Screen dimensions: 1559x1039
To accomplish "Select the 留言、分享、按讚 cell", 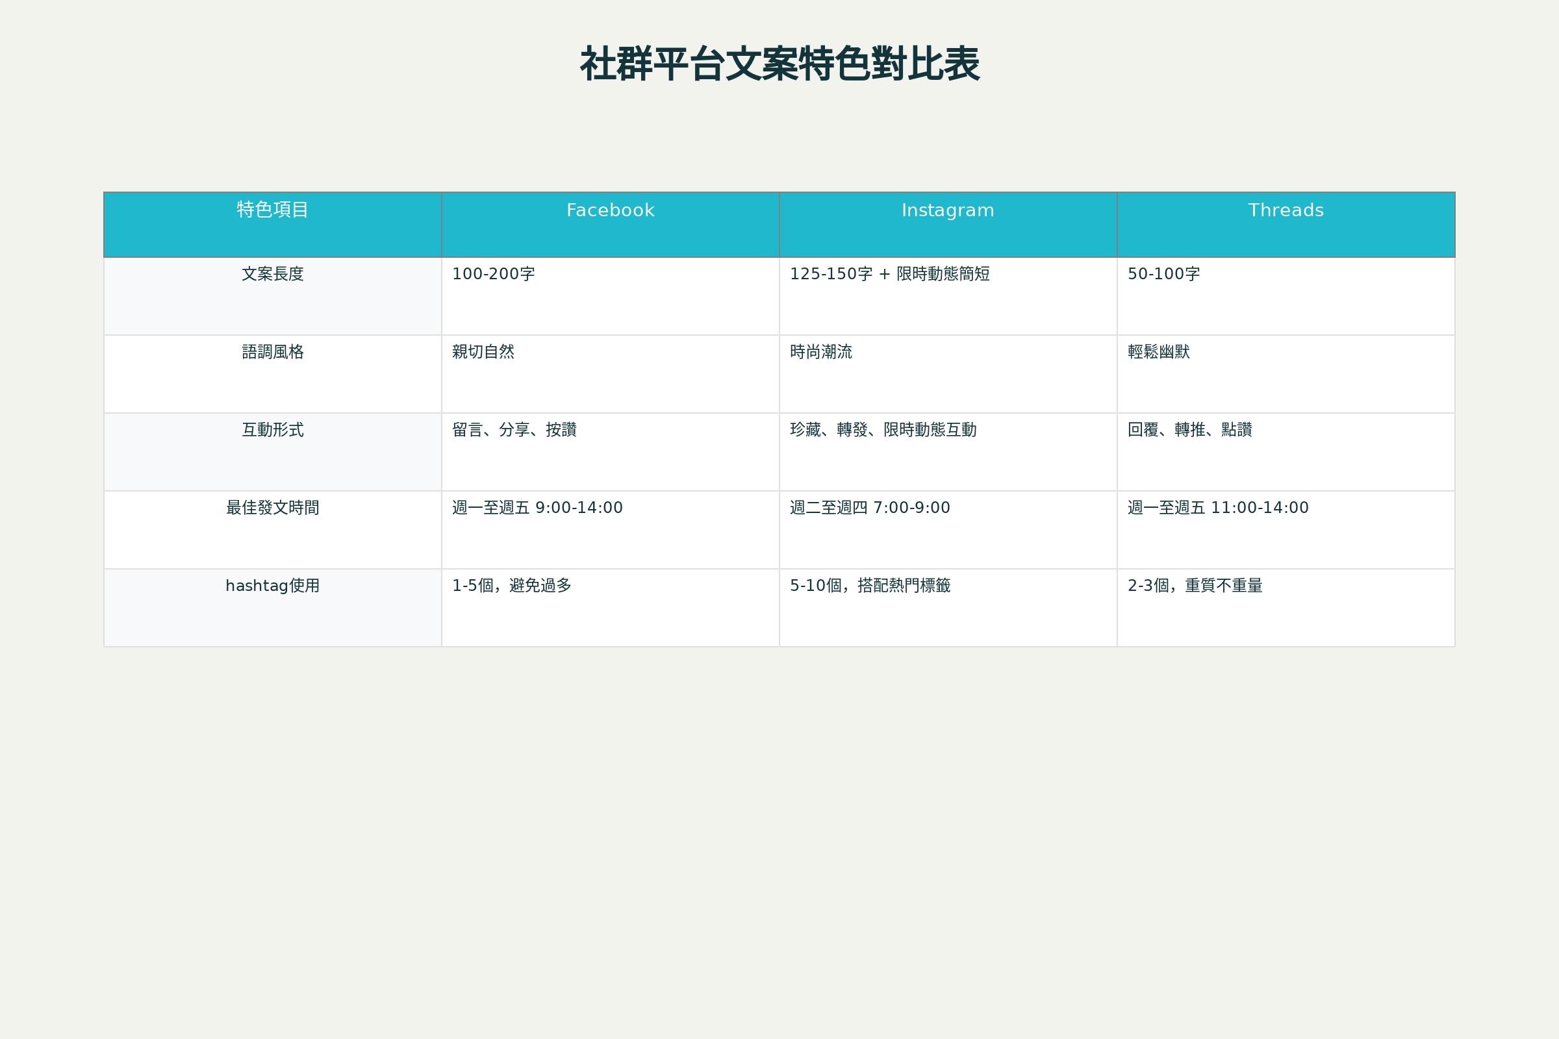I will click(514, 430).
